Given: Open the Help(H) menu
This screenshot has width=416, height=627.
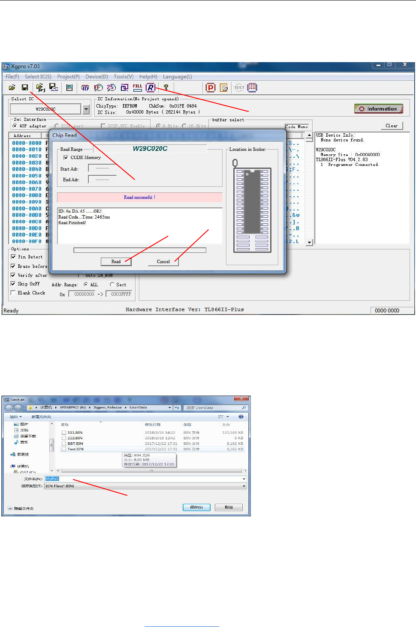Looking at the screenshot, I should pos(148,77).
